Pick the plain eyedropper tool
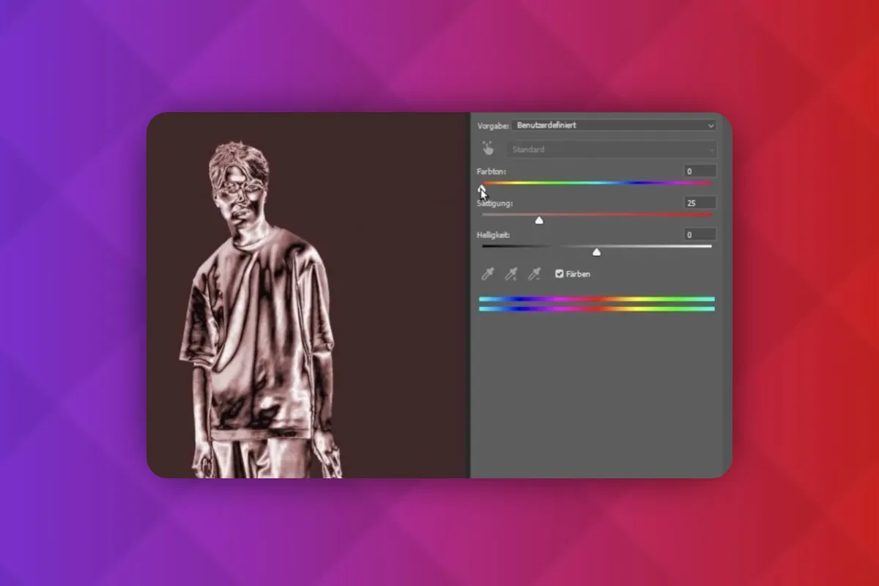The height and width of the screenshot is (586, 879). pyautogui.click(x=487, y=274)
